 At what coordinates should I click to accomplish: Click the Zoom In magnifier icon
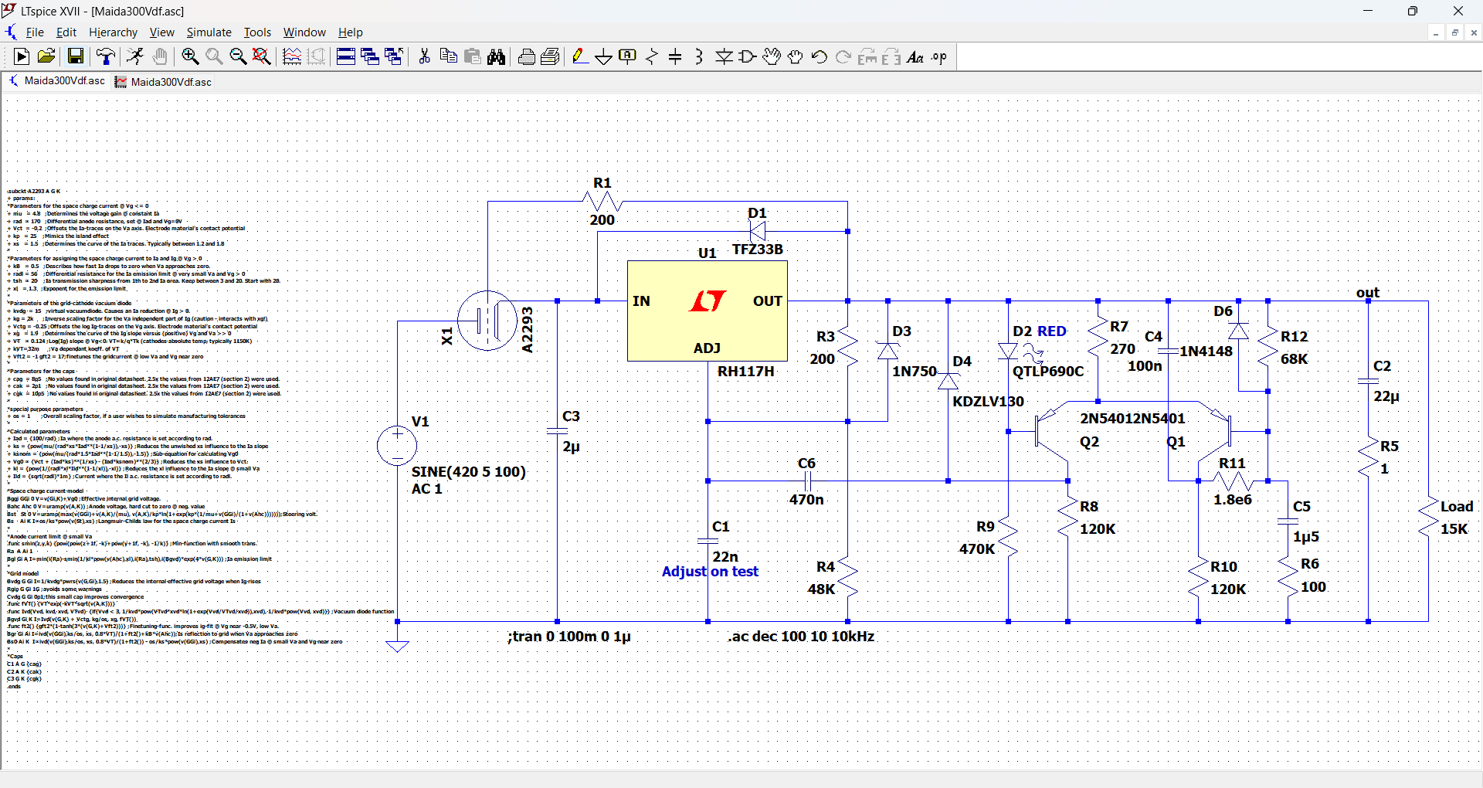(190, 56)
